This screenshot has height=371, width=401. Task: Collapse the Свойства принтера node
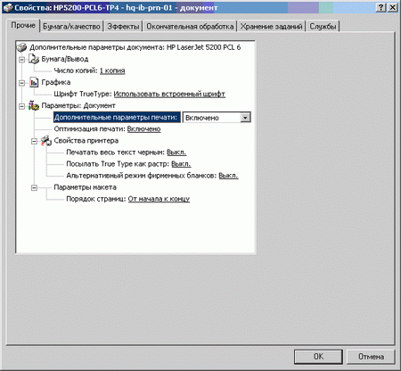(x=34, y=141)
